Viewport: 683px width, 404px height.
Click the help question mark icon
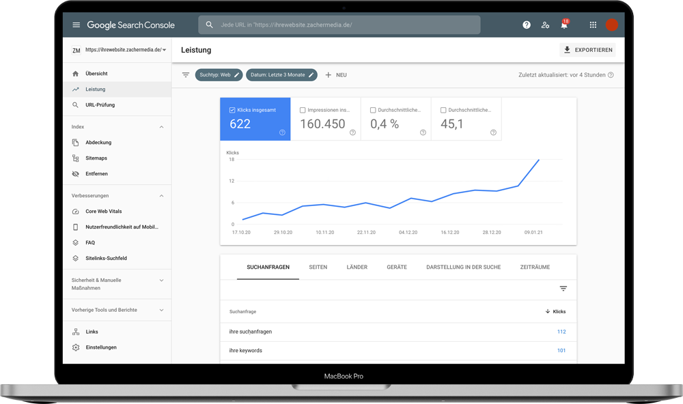coord(527,25)
